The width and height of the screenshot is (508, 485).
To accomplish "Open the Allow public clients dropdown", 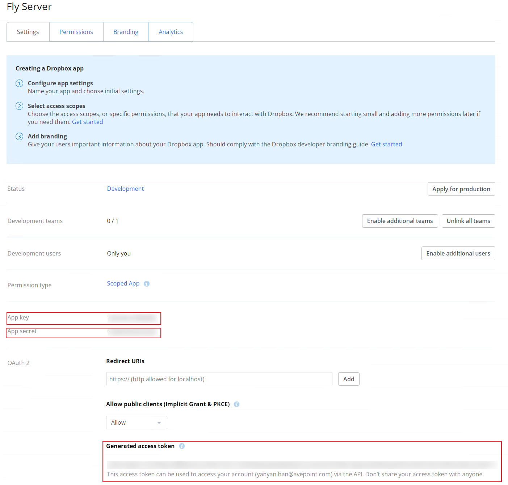I will click(137, 422).
